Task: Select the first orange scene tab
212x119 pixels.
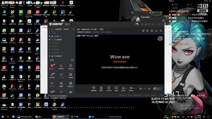Action: coord(52,29)
